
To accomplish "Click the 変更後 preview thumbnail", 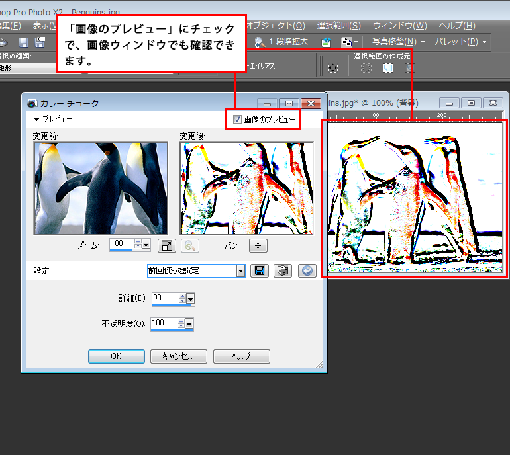I will 246,188.
